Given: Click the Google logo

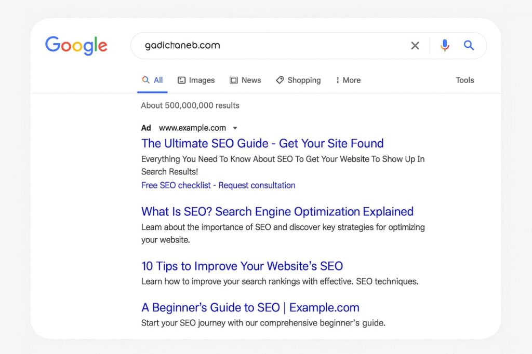Looking at the screenshot, I should point(76,46).
